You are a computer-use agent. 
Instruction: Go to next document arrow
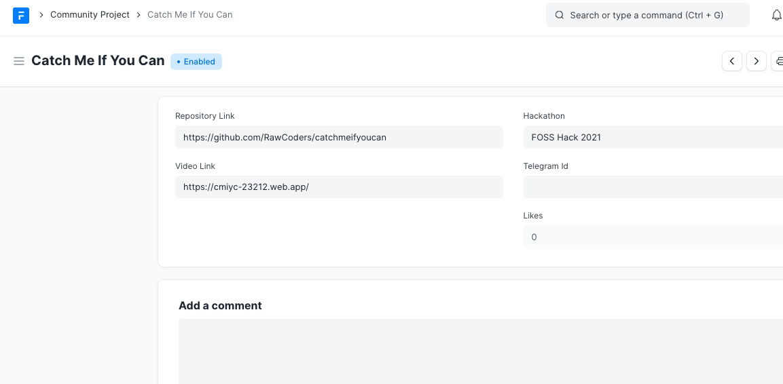point(757,61)
